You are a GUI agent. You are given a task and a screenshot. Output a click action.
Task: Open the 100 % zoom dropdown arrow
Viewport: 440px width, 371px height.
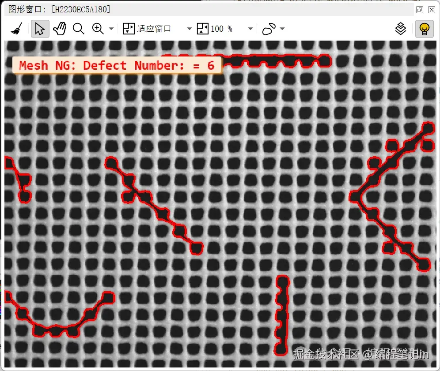tap(250, 29)
